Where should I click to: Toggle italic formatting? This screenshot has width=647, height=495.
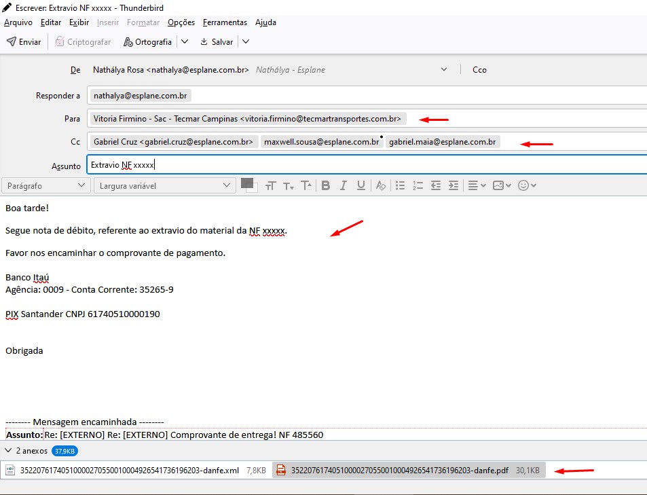tap(344, 185)
